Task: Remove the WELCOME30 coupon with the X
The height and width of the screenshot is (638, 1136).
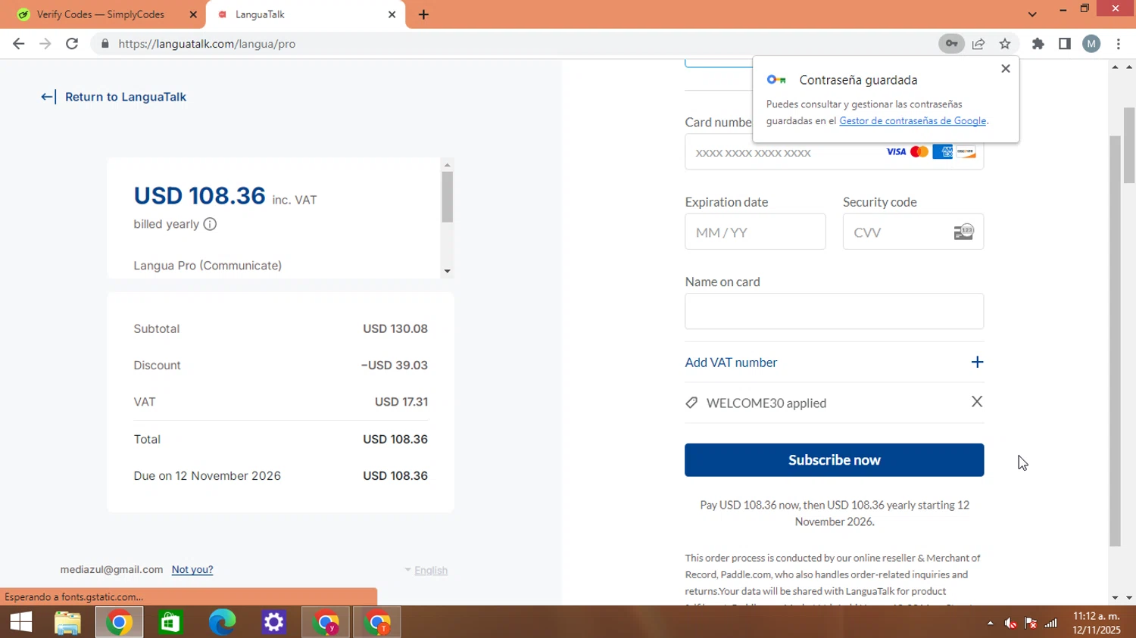Action: 977,402
